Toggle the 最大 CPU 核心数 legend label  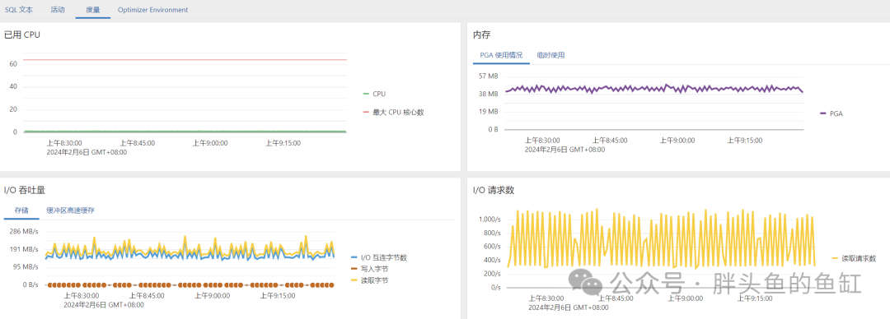tap(398, 112)
